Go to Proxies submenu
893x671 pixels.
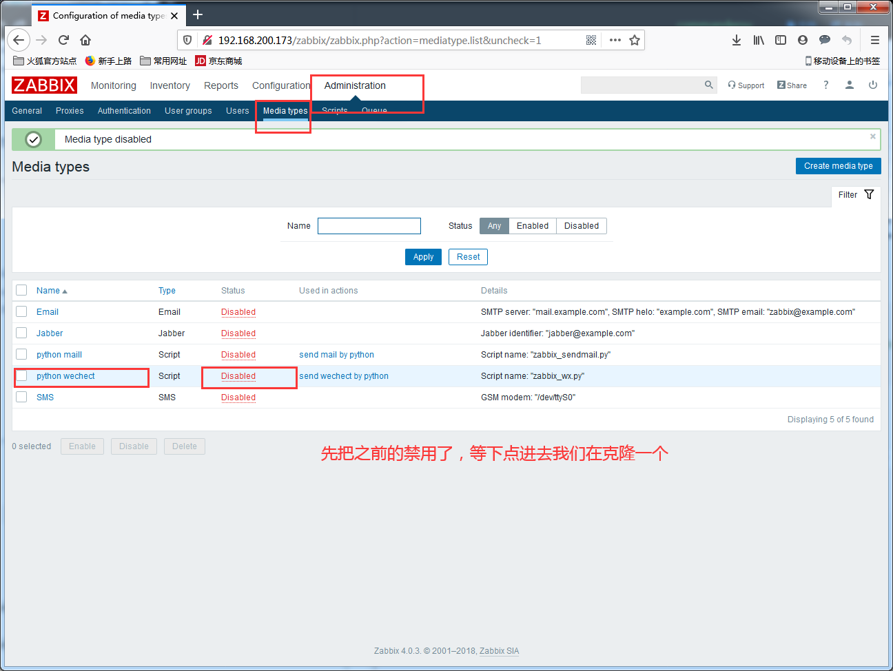(70, 111)
